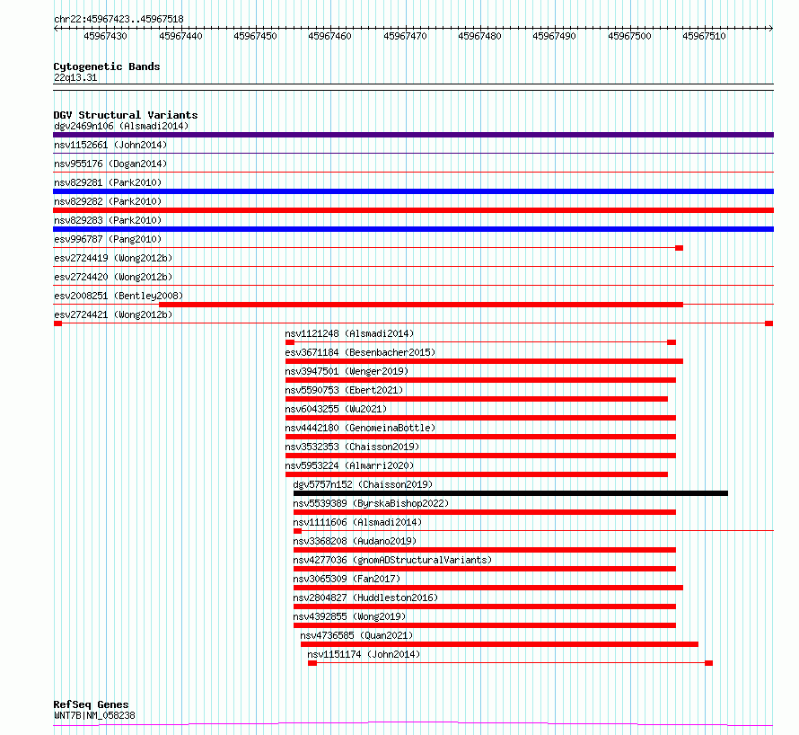The width and height of the screenshot is (799, 735).
Task: Click the Cytogenetic Bands track title
Action: point(107,66)
